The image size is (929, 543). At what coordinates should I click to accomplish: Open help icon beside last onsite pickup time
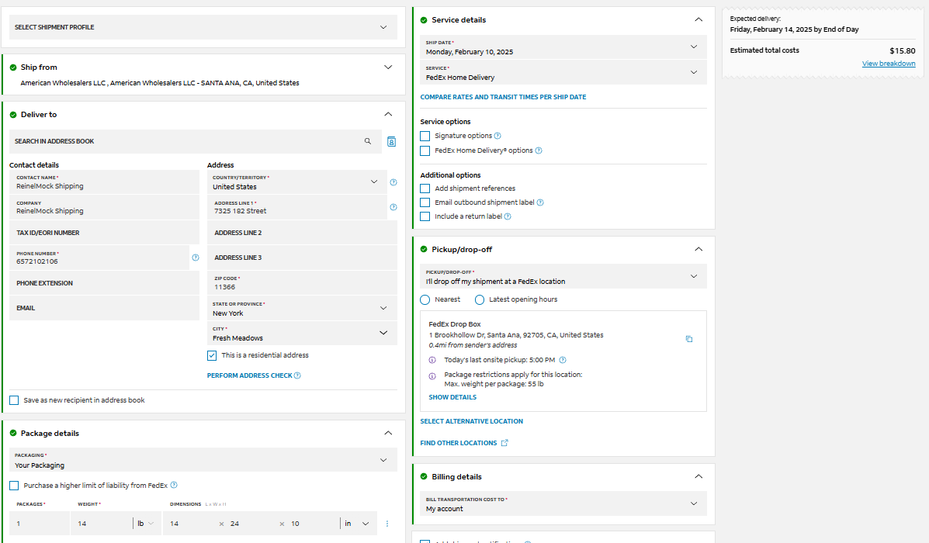563,360
